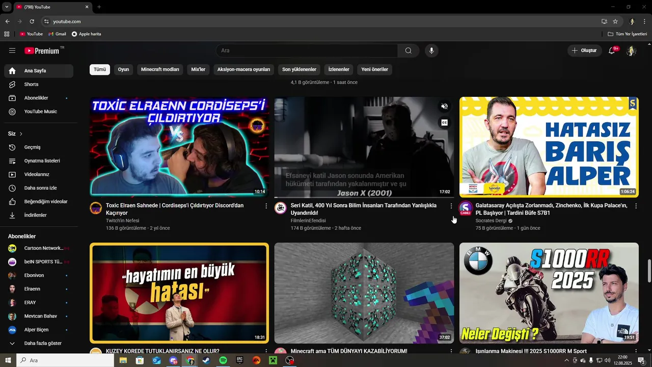652x367 pixels.
Task: Click FilmlerinEfendisi channel name
Action: (x=308, y=221)
